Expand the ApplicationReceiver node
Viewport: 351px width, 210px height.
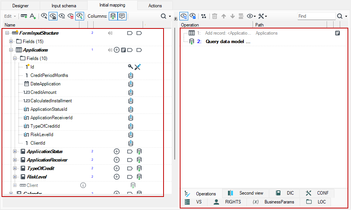15,160
